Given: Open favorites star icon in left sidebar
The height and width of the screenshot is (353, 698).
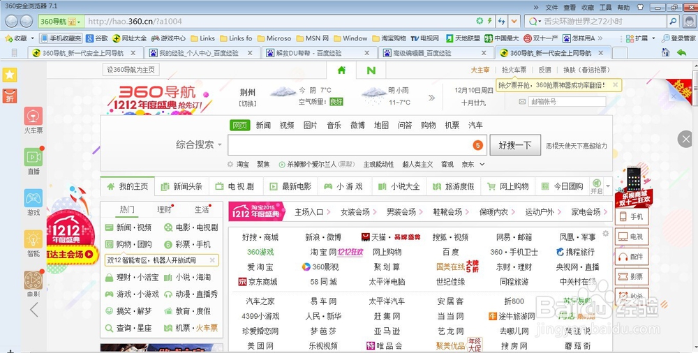Looking at the screenshot, I should point(10,75).
